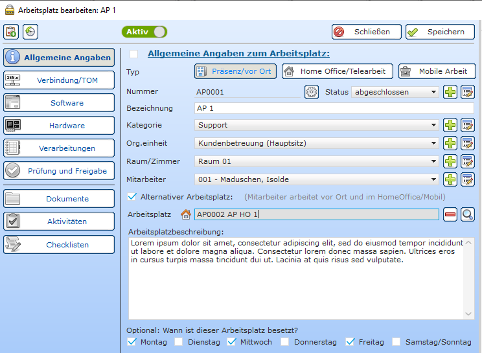This screenshot has height=353, width=482.
Task: Click the Arbeitsplatz field AP0002 AP HO 1
Action: (317, 214)
